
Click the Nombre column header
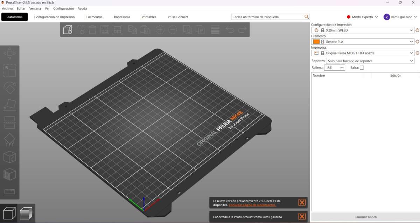coord(318,75)
